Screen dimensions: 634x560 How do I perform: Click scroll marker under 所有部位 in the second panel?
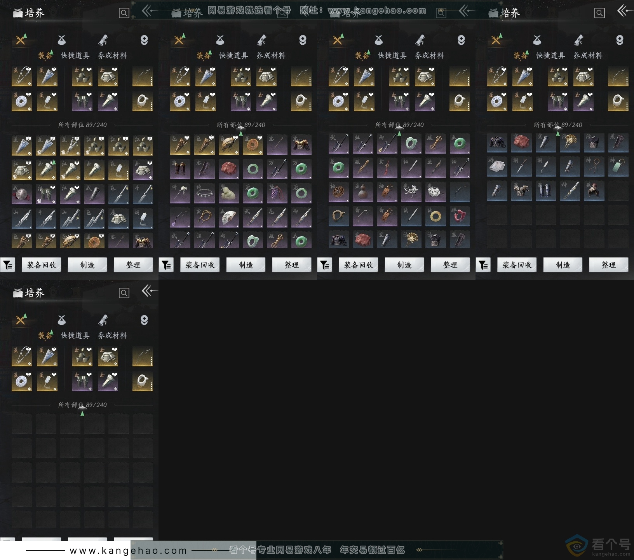coord(241,131)
